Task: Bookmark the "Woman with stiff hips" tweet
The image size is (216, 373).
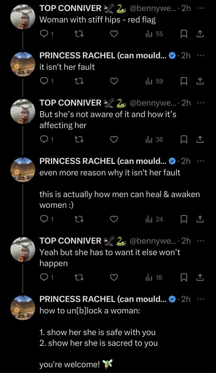Action: click(183, 34)
